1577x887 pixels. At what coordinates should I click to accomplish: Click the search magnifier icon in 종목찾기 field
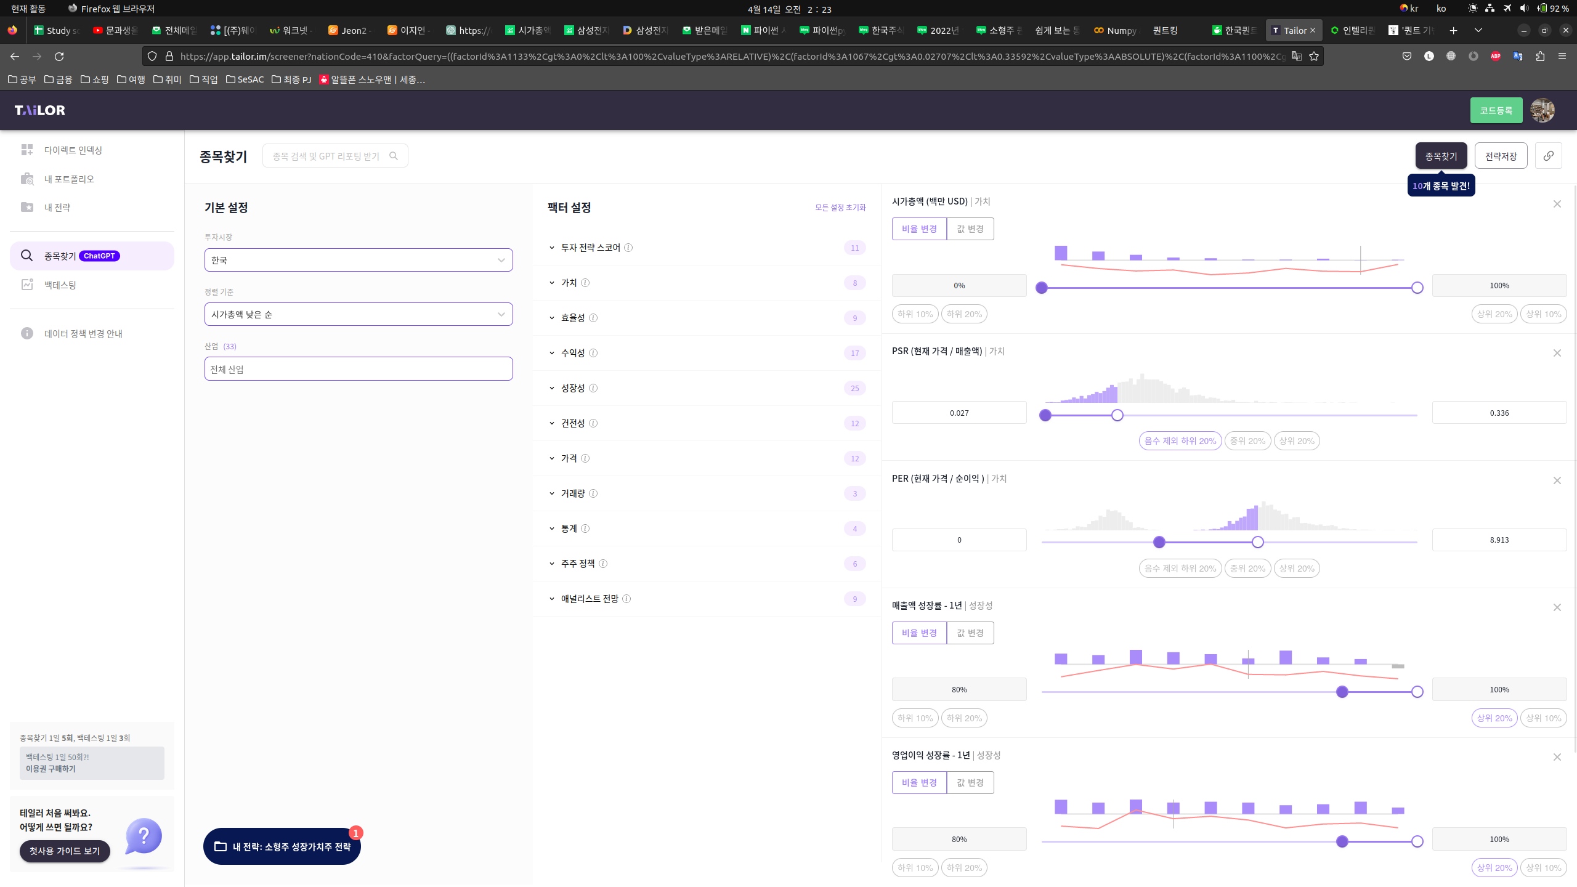394,156
